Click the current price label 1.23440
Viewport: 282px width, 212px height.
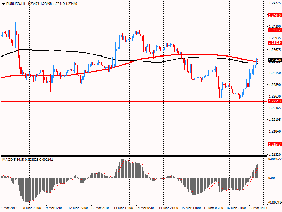point(275,60)
